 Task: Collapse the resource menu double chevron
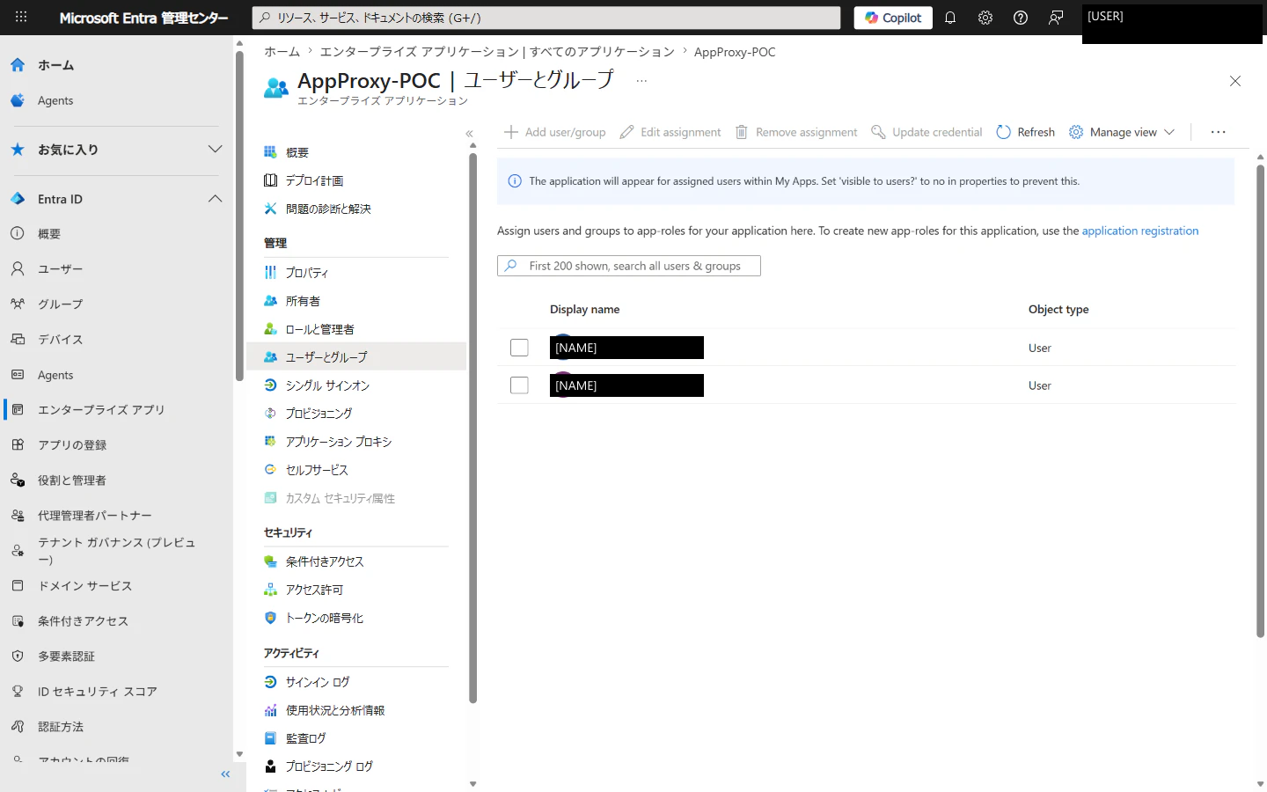tap(470, 134)
